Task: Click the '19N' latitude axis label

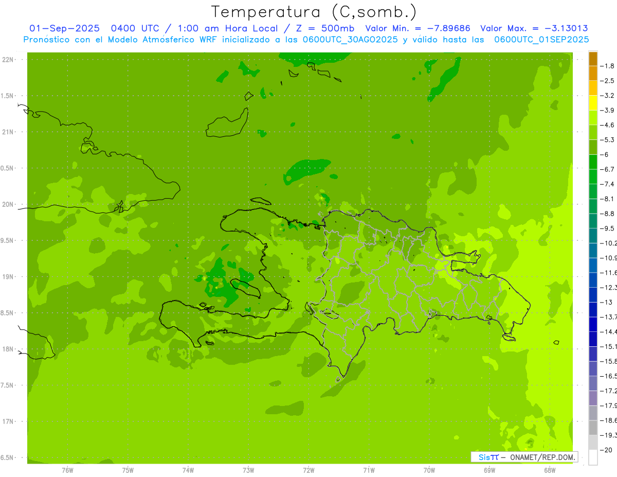Action: pos(8,277)
